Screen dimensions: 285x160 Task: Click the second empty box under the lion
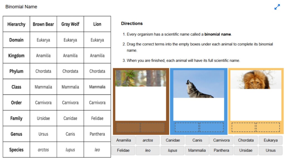[268, 127]
